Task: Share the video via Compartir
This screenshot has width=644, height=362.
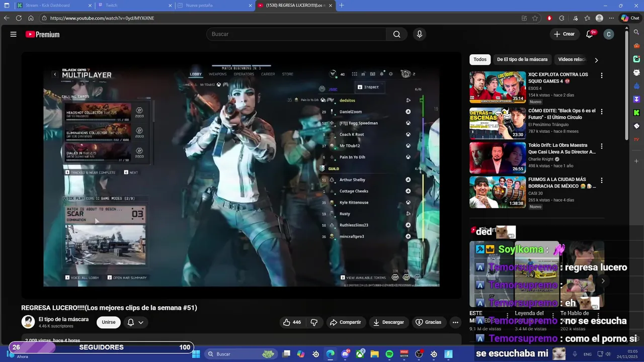Action: (346, 322)
